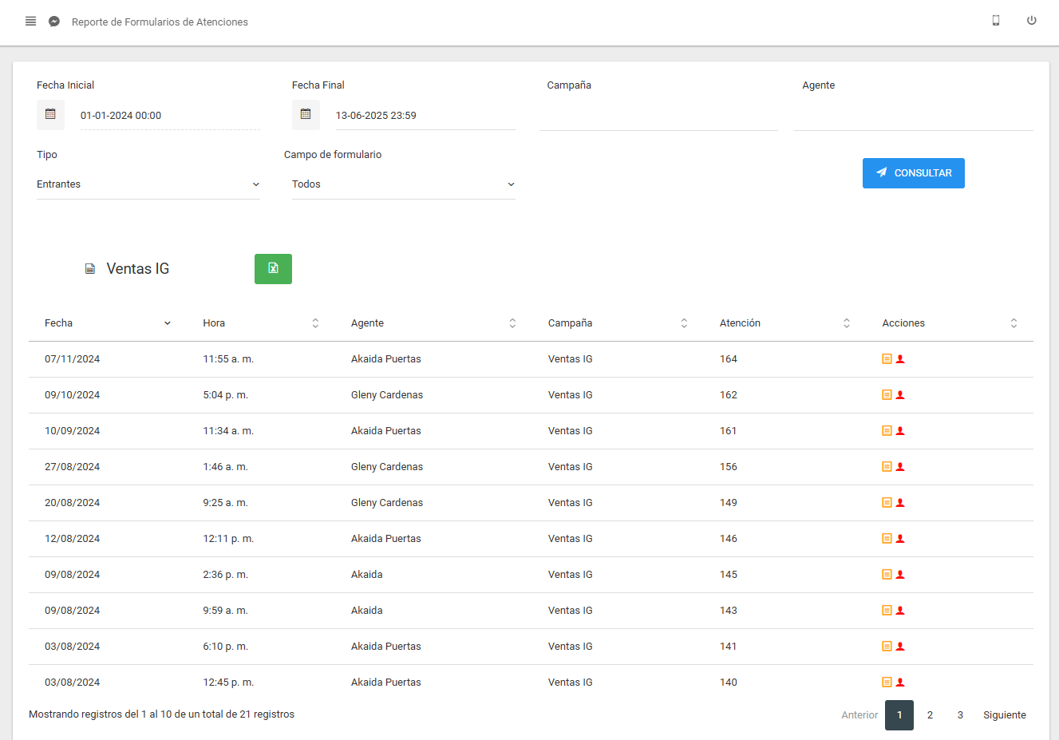Open the Fecha Inicial calendar picker
Image resolution: width=1059 pixels, height=740 pixels.
click(x=50, y=115)
